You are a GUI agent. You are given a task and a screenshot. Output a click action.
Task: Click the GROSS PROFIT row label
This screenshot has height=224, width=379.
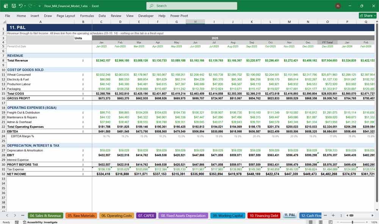[x=19, y=98]
